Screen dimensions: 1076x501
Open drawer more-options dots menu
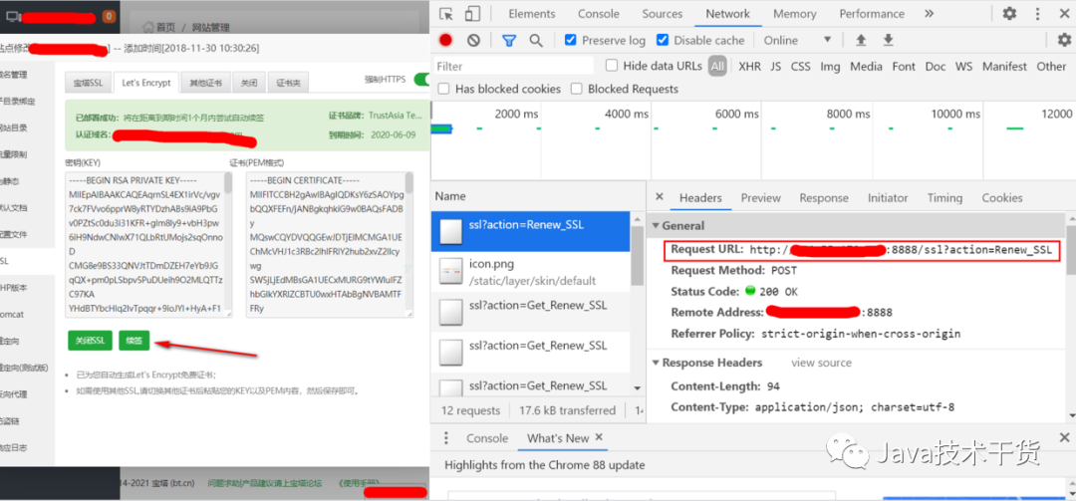pos(446,438)
